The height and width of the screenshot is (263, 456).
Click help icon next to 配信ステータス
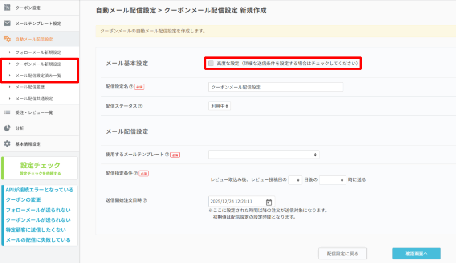click(140, 106)
